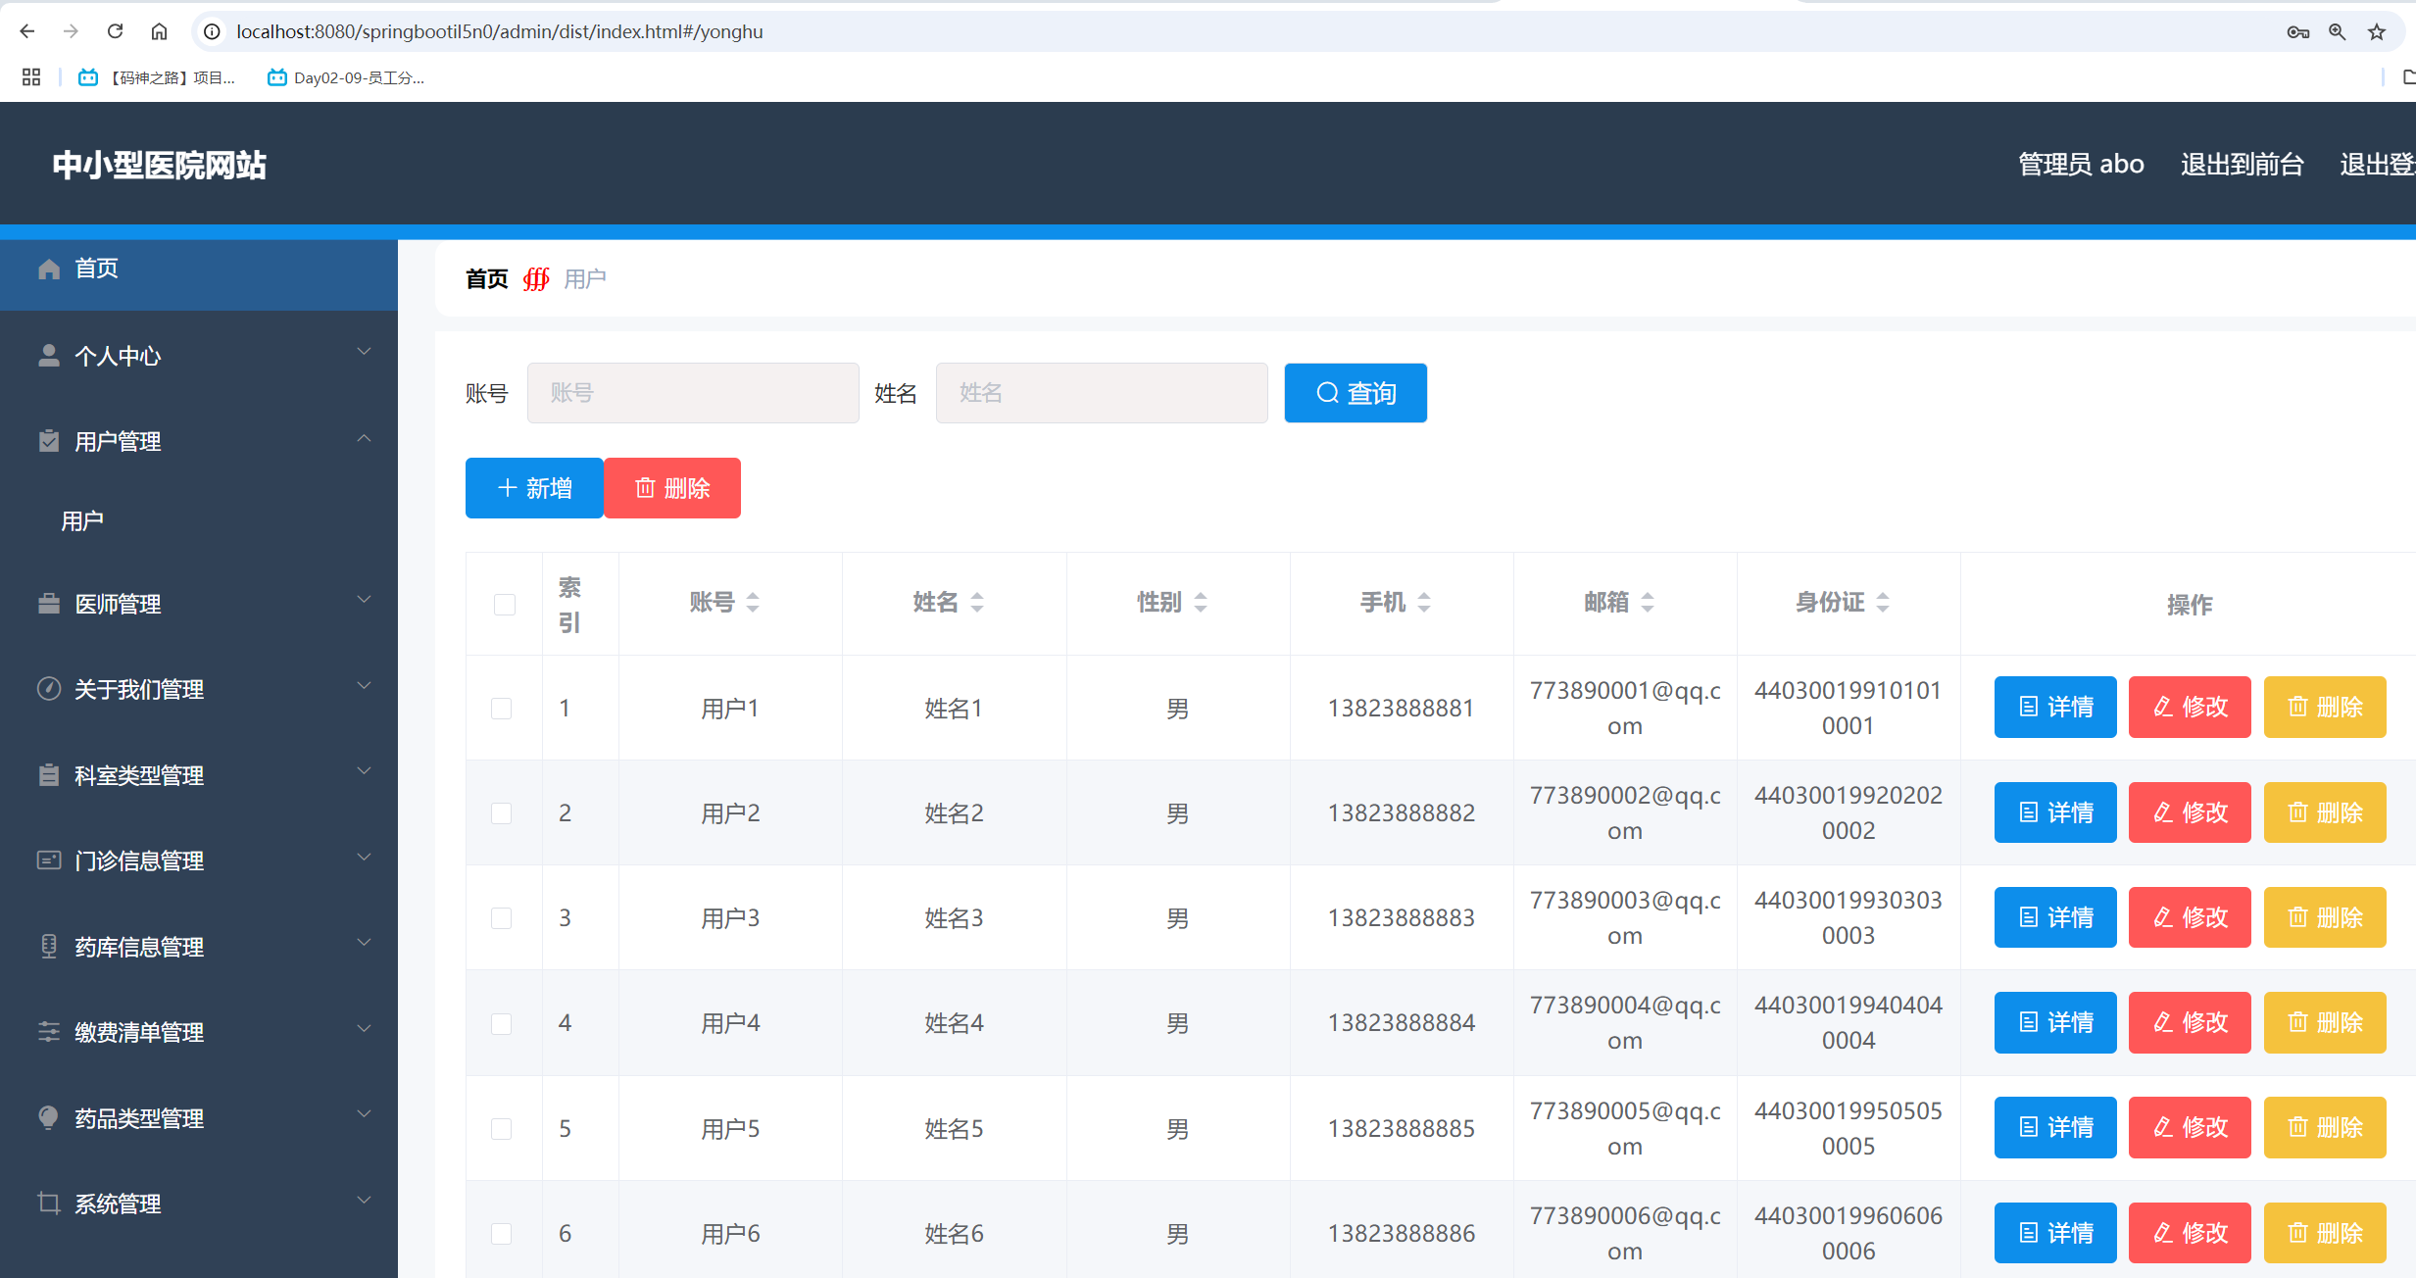Viewport: 2416px width, 1278px height.
Task: Click the browser home icon
Action: click(159, 31)
